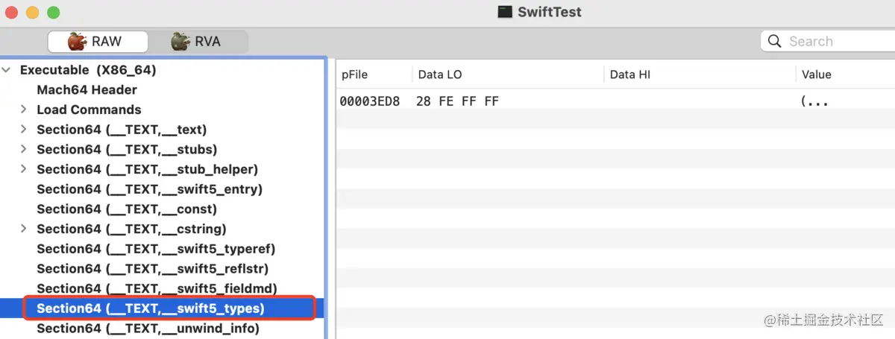Select Executable (X86_64) root label
The image size is (895, 339).
(x=88, y=70)
